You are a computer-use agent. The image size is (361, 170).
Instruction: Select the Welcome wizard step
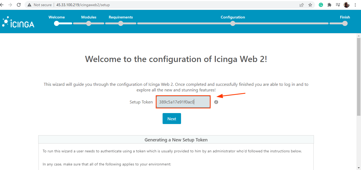[56, 23]
